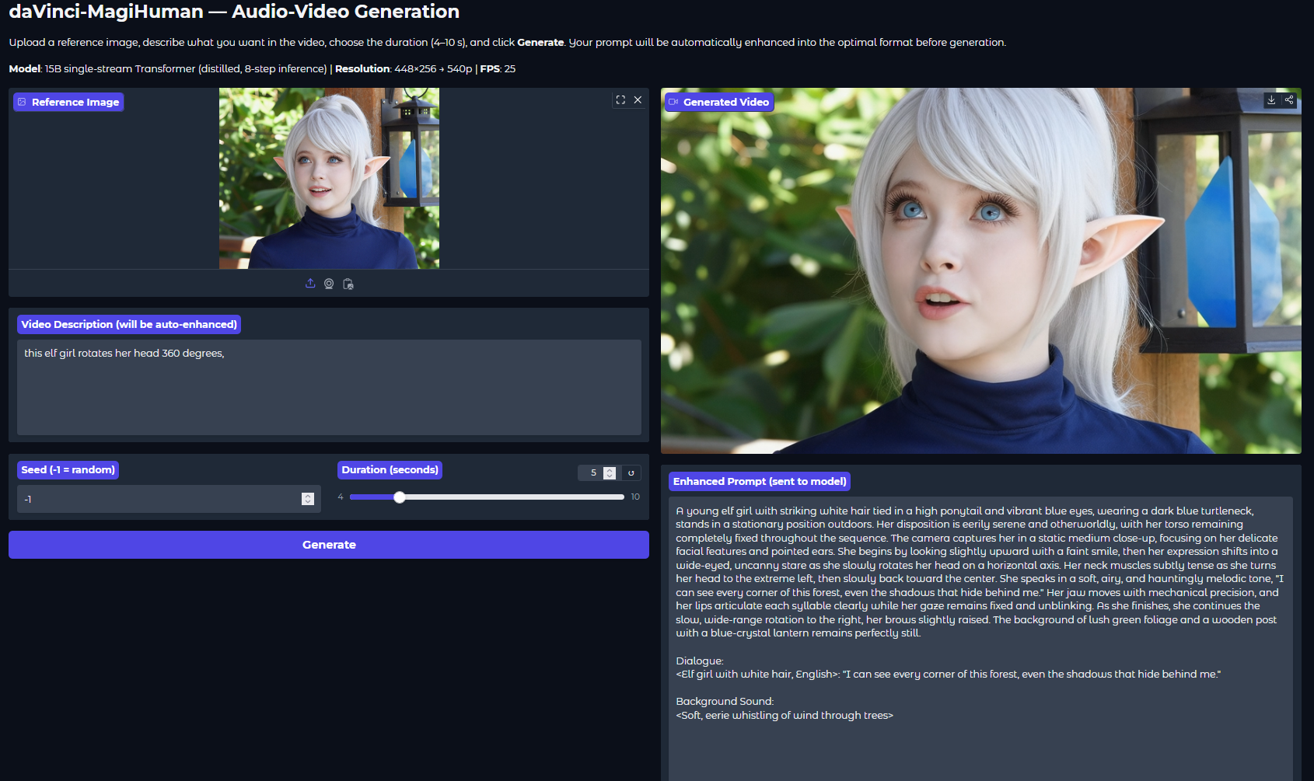This screenshot has width=1314, height=781.
Task: Click the generated video preview
Action: [981, 270]
